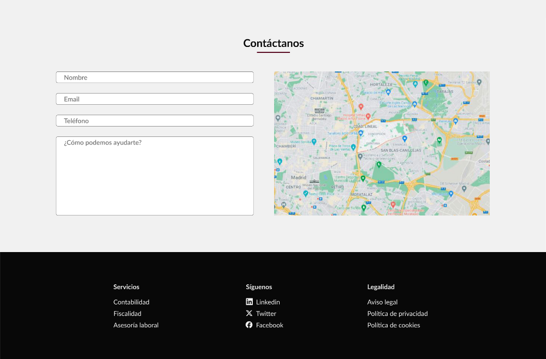Image resolution: width=546 pixels, height=359 pixels.
Task: Click the Linkedin logo icon
Action: [250, 302]
